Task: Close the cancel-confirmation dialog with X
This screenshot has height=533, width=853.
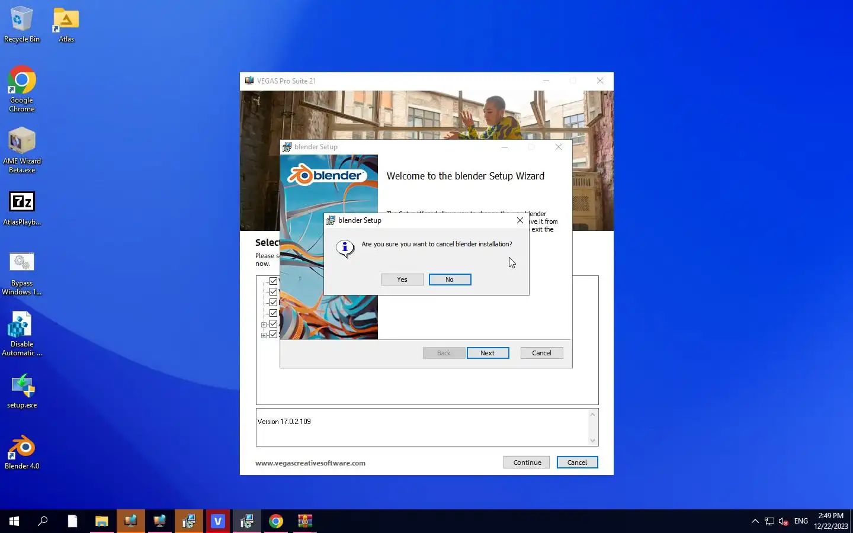Action: pos(520,220)
